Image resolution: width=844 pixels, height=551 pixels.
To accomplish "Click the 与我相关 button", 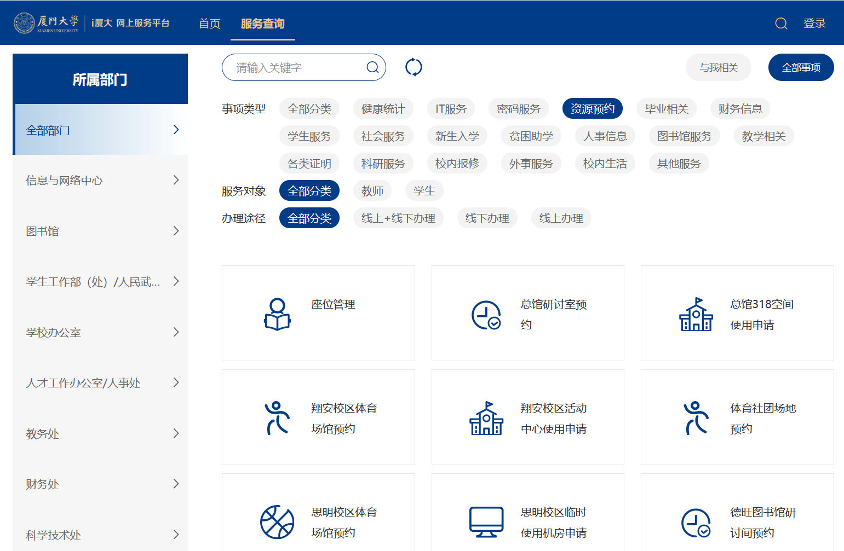I will [x=718, y=67].
